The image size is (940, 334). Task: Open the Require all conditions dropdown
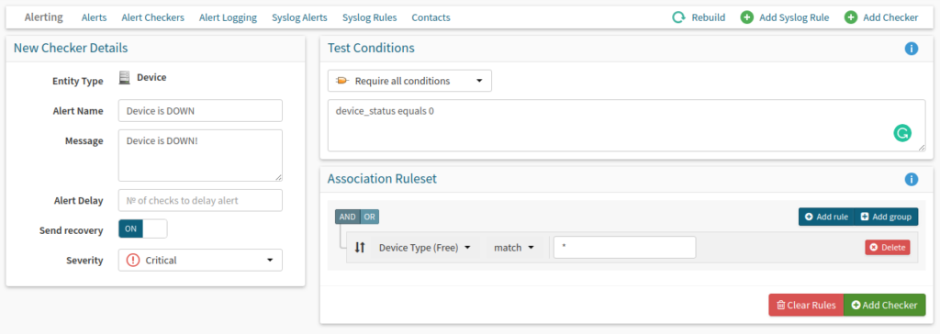click(409, 81)
